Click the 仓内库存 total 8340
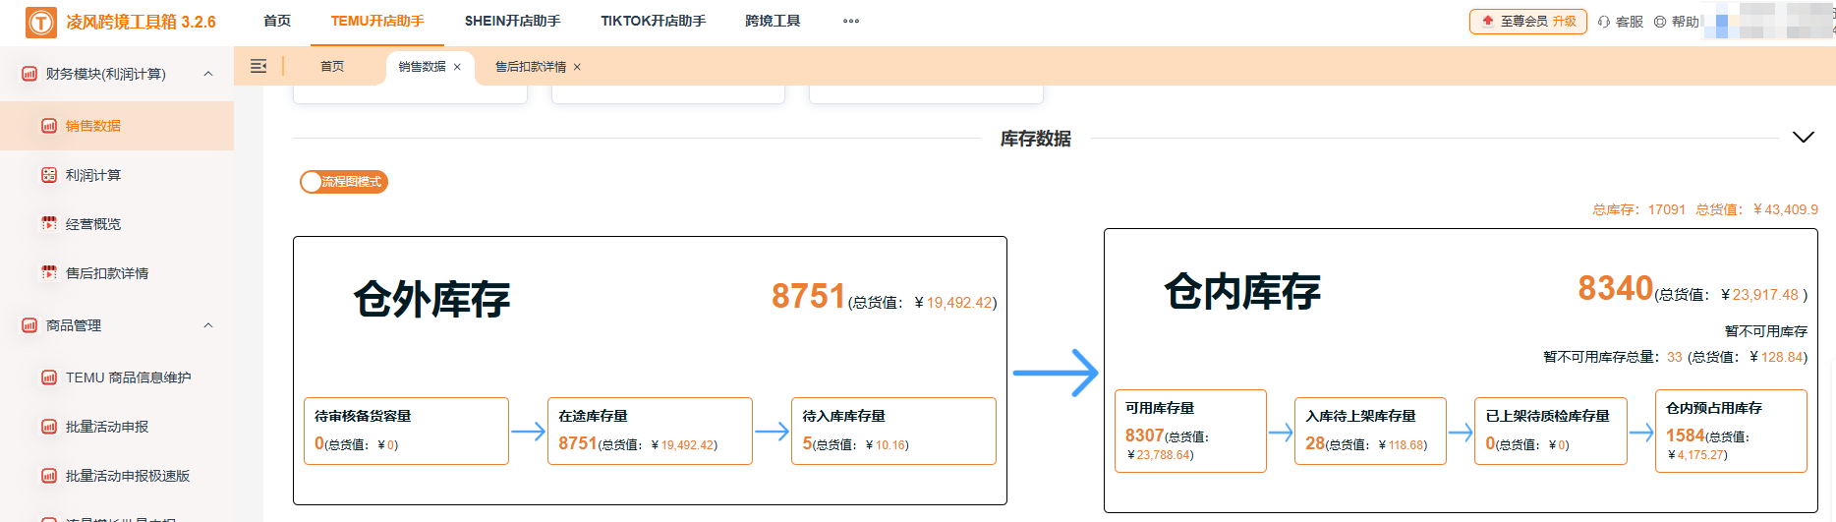 1615,288
